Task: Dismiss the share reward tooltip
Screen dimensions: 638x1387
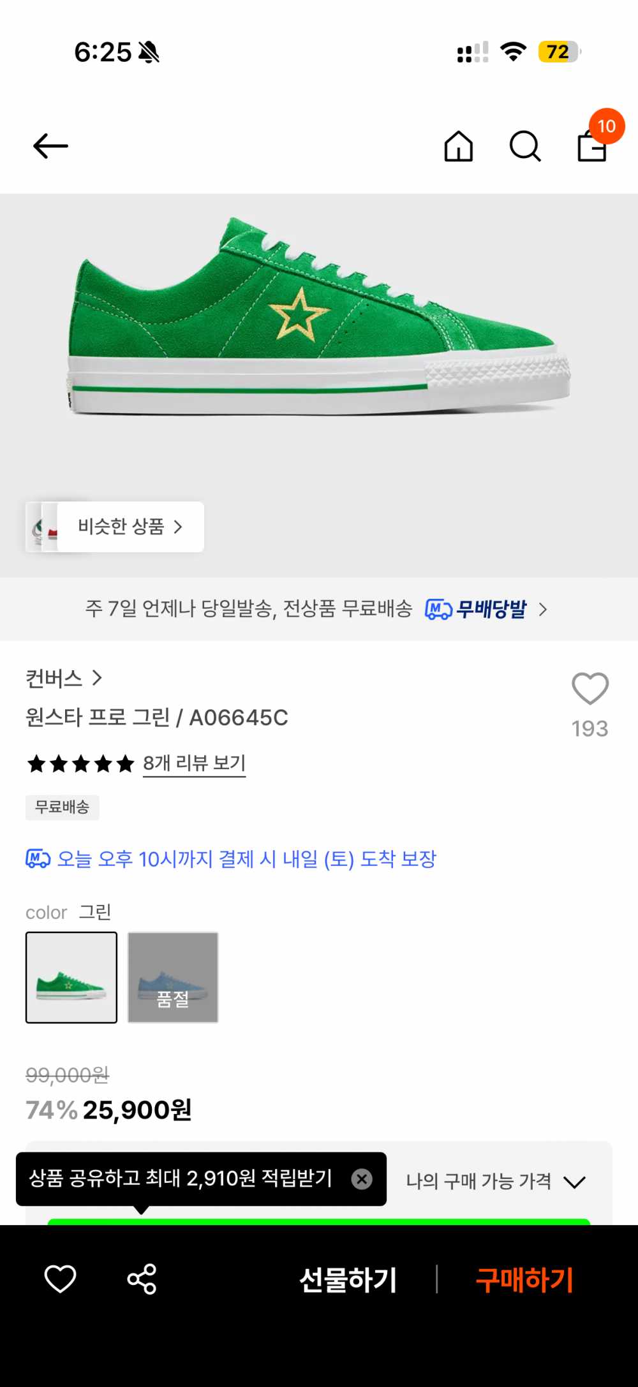Action: (x=362, y=1179)
